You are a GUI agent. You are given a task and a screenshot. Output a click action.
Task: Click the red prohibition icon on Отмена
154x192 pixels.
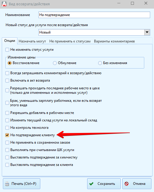[x=127, y=184]
